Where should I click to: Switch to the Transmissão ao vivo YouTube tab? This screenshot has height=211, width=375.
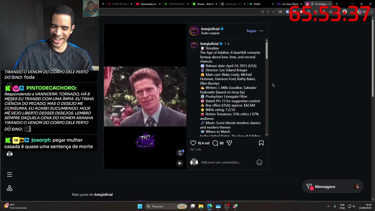click(x=149, y=4)
